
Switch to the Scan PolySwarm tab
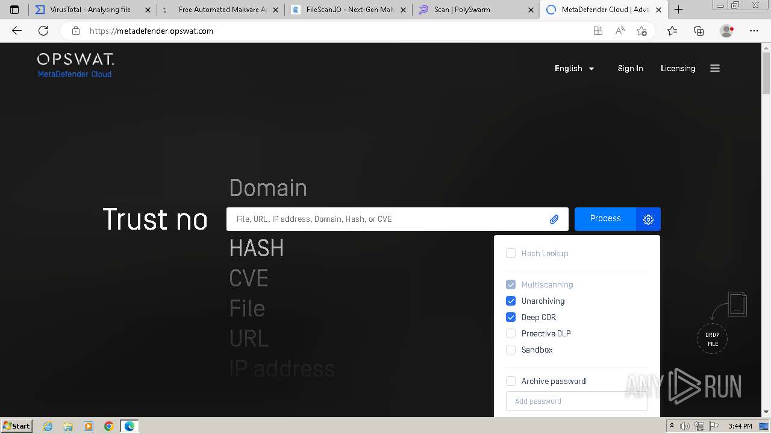point(476,10)
